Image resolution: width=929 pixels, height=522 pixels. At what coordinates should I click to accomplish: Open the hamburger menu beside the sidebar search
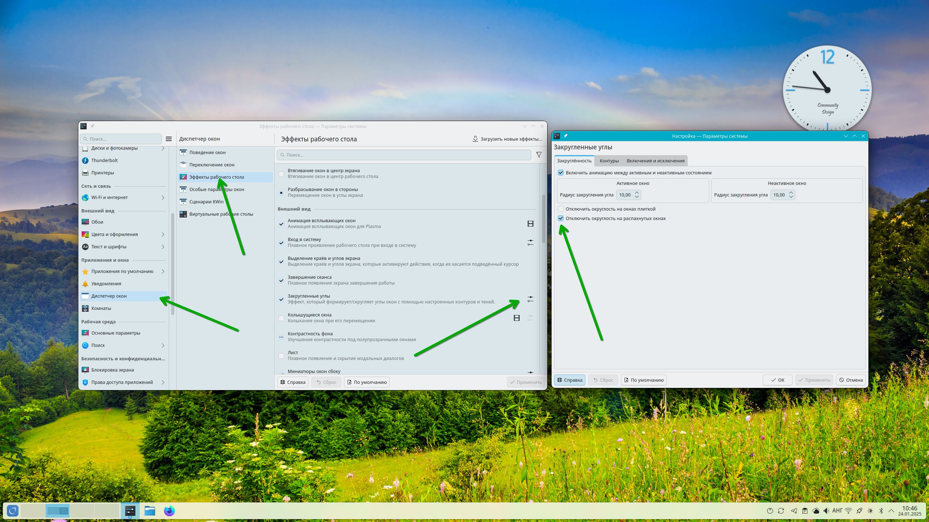pyautogui.click(x=169, y=139)
